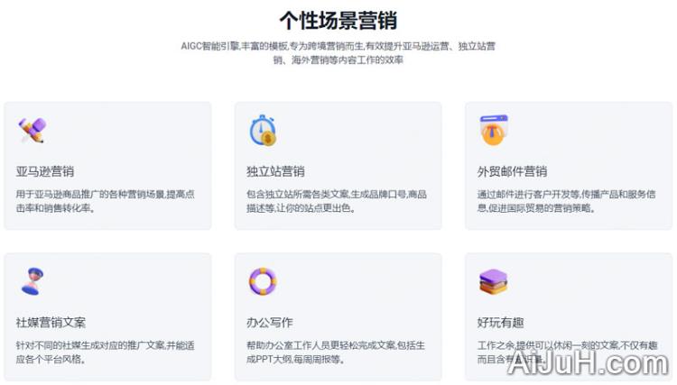Open the 外贸邮件营销 card title

tap(512, 171)
